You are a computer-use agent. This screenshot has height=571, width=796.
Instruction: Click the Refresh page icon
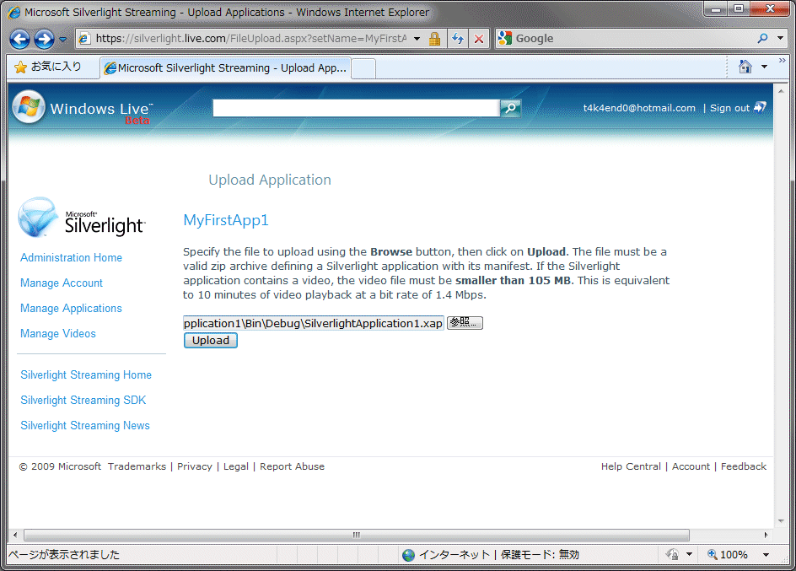click(458, 39)
